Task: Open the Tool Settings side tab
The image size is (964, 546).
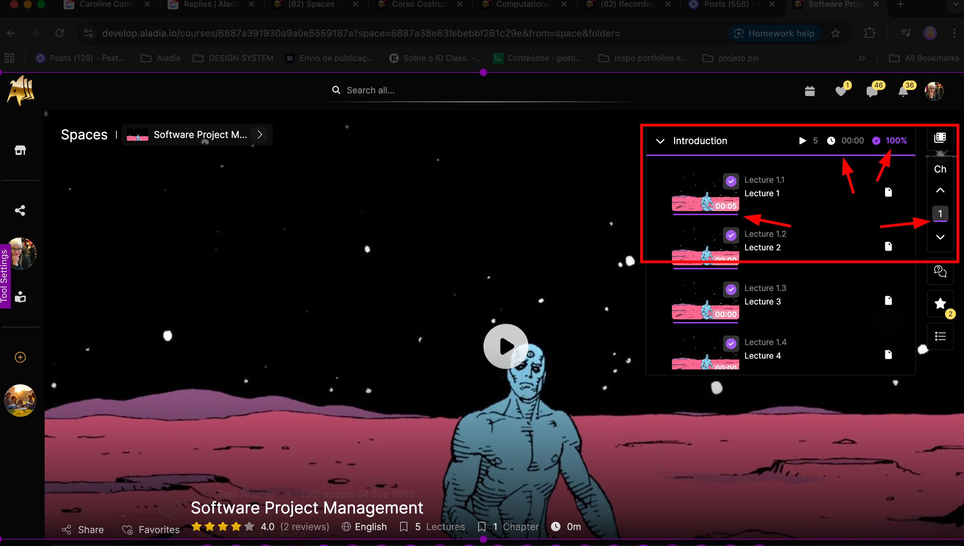Action: [5, 276]
